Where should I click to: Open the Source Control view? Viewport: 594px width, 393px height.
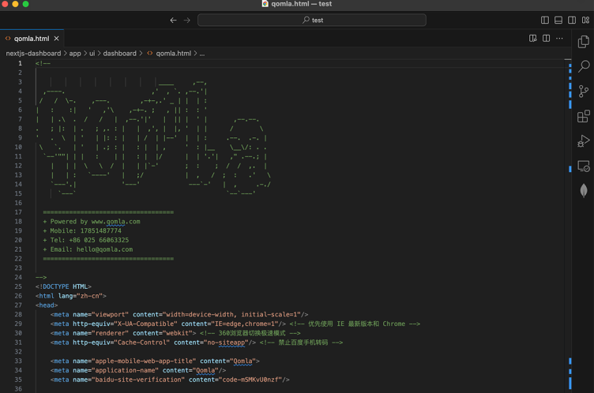coord(584,92)
